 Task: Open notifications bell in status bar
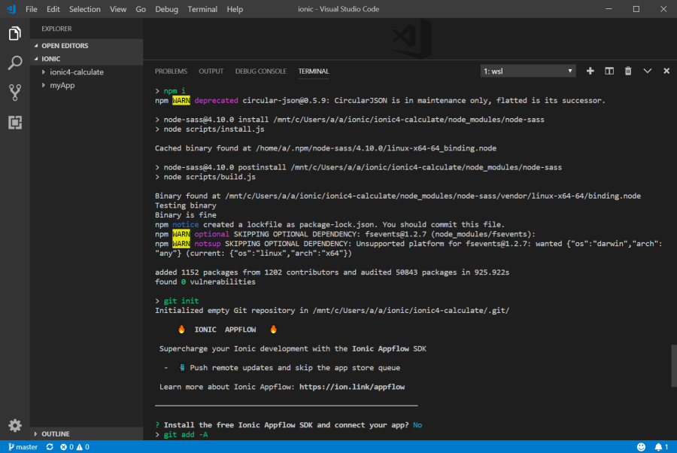click(660, 447)
